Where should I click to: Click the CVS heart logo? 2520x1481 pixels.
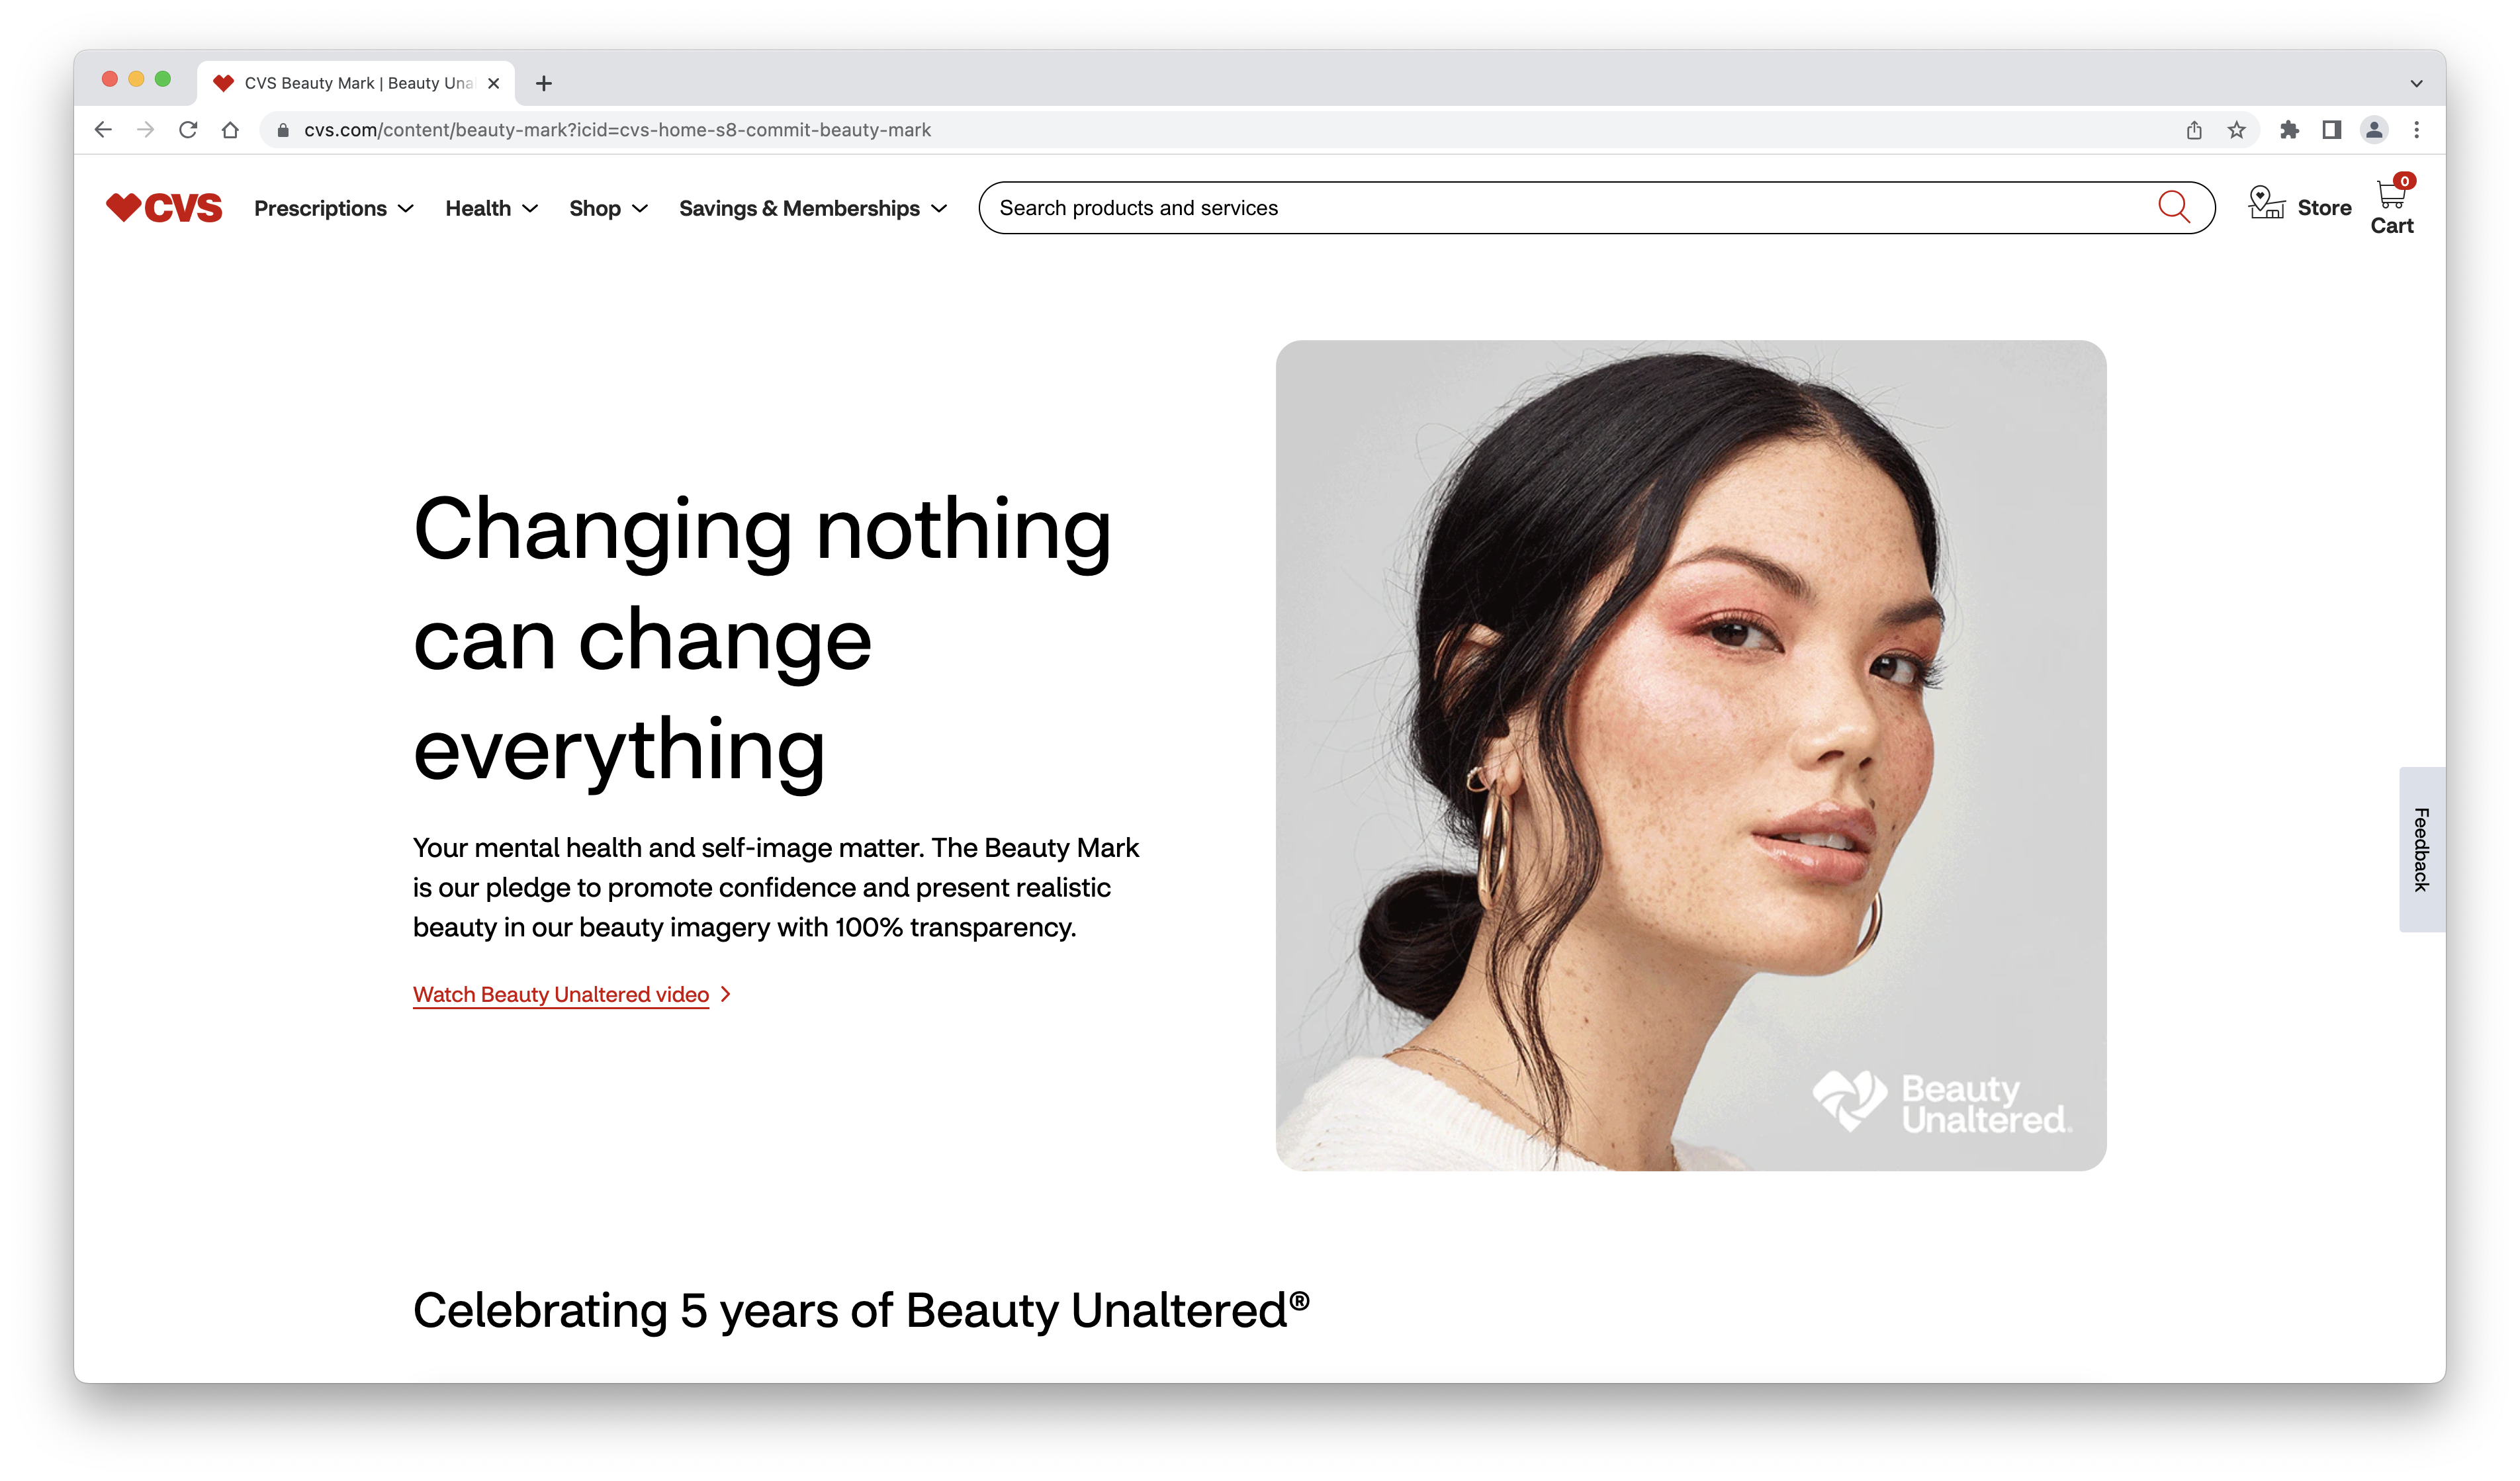click(164, 208)
